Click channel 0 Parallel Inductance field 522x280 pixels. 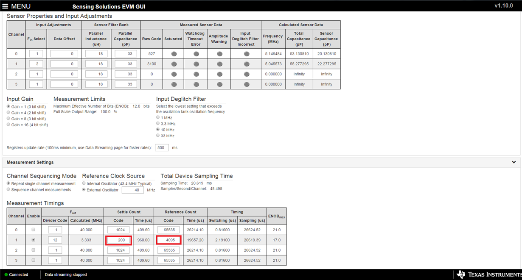[96, 54]
